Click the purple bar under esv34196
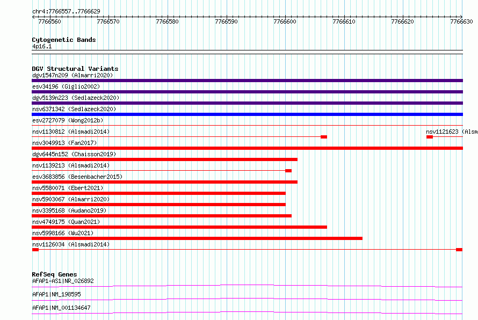The width and height of the screenshot is (478, 320). tap(247, 92)
